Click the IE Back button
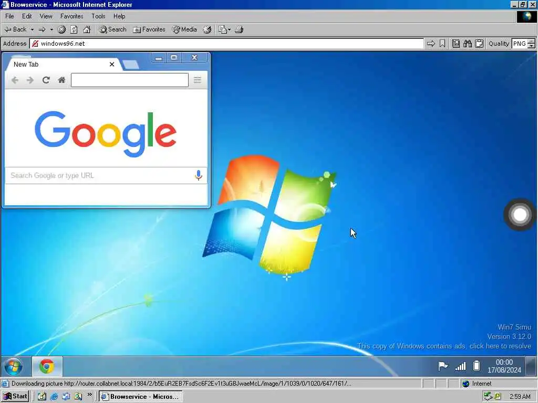 15,29
